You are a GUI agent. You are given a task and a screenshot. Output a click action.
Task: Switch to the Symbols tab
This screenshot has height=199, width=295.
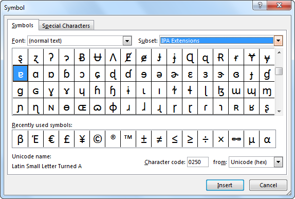tap(23, 25)
